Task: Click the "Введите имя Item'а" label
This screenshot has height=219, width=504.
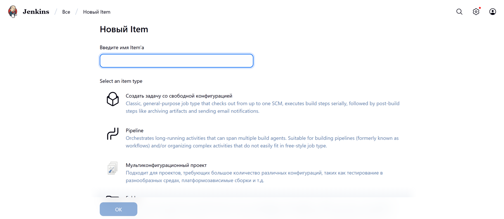Action: click(x=122, y=48)
